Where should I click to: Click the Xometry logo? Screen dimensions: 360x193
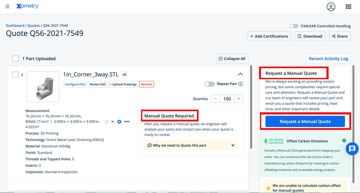pyautogui.click(x=27, y=6)
